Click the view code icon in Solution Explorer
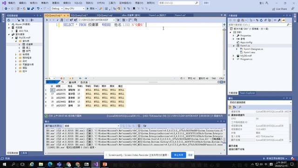 (275, 20)
